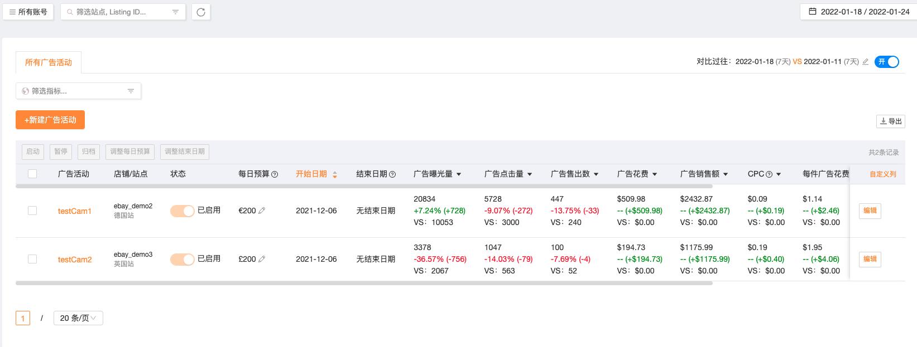Export data with the 导出 button
This screenshot has height=347, width=917.
click(x=891, y=121)
